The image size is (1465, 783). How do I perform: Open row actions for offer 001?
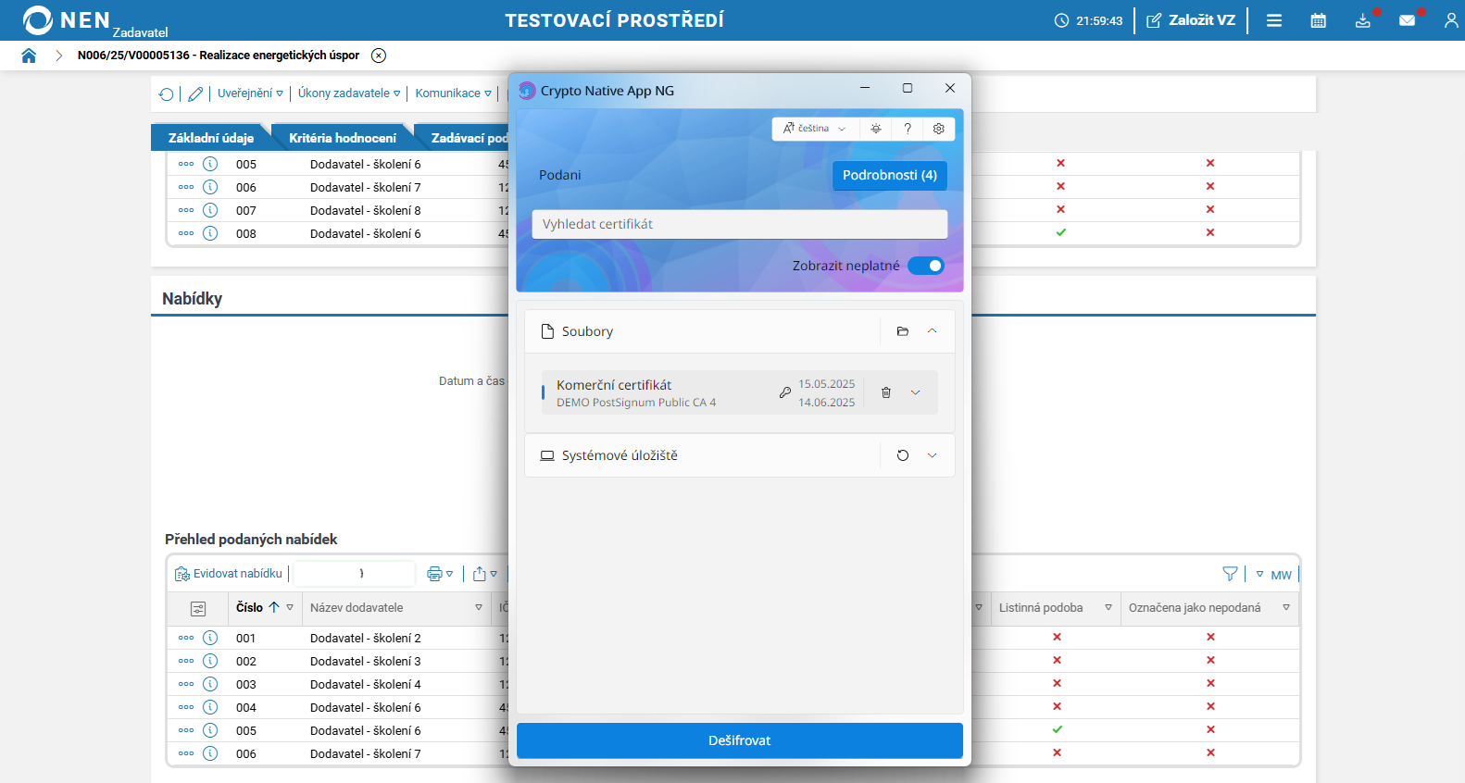[186, 638]
